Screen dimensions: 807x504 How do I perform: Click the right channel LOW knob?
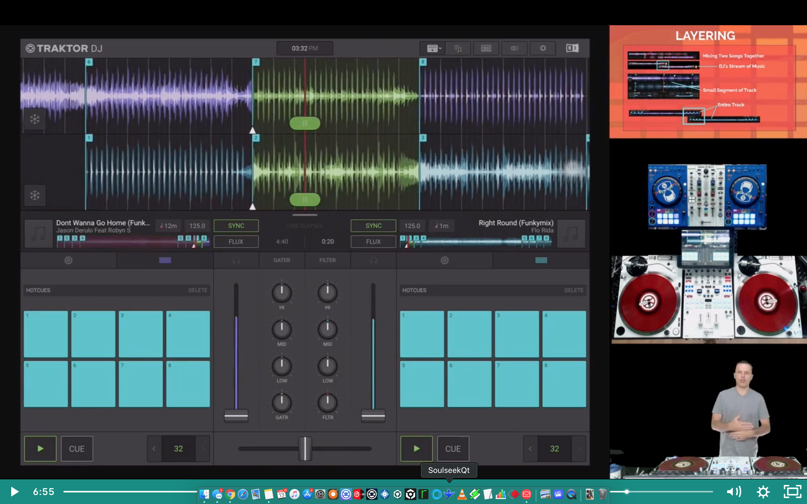pyautogui.click(x=328, y=366)
